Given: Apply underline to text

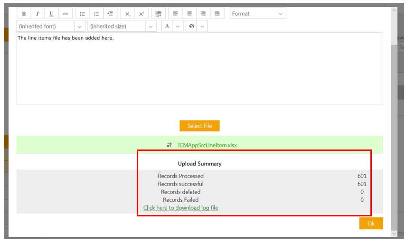Looking at the screenshot, I should click(51, 14).
